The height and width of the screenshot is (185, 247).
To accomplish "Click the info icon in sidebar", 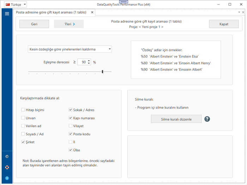I will tap(7, 178).
